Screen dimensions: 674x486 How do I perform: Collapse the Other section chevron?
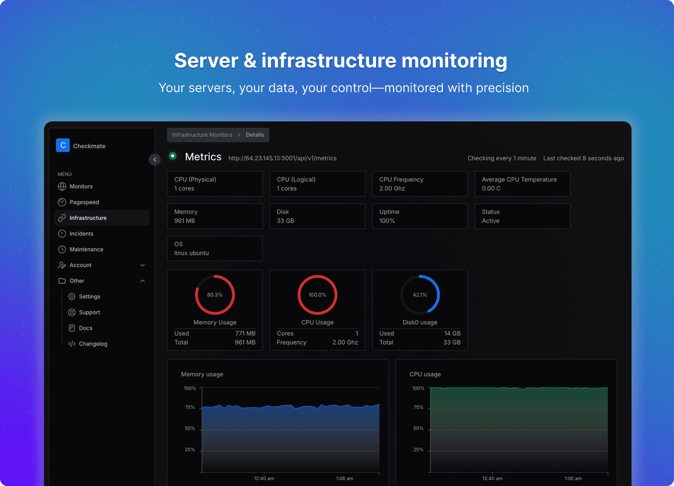(x=143, y=281)
